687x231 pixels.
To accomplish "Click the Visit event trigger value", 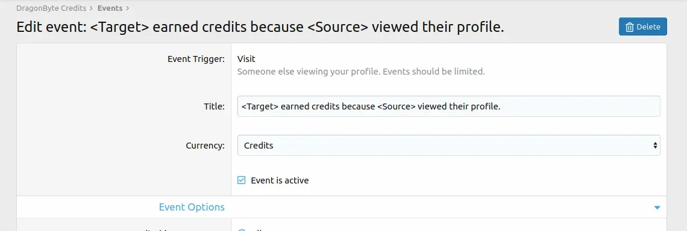I will point(246,58).
